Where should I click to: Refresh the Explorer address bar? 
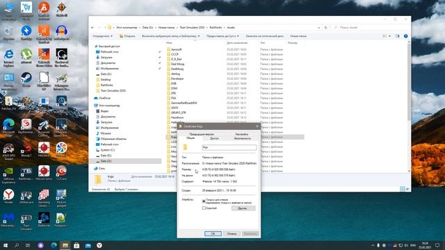point(326,28)
